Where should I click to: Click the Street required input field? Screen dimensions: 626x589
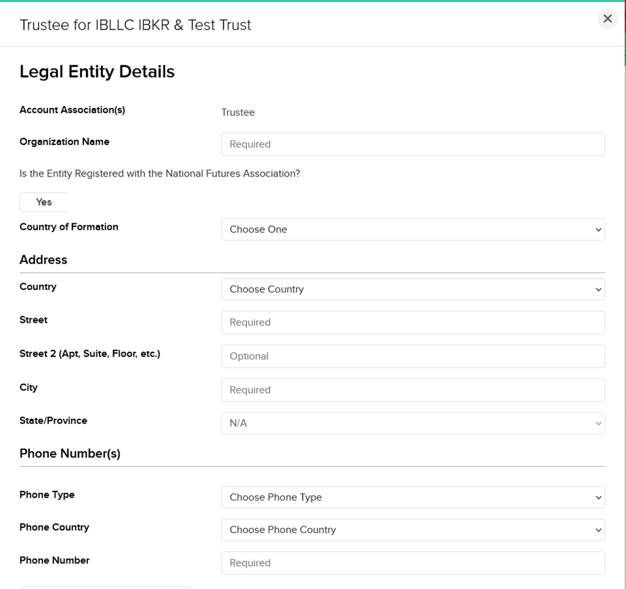point(412,323)
